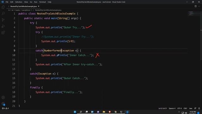Image resolution: width=202 pixels, height=114 pixels.
Task: Open the Windows Start menu
Action: 75,112
